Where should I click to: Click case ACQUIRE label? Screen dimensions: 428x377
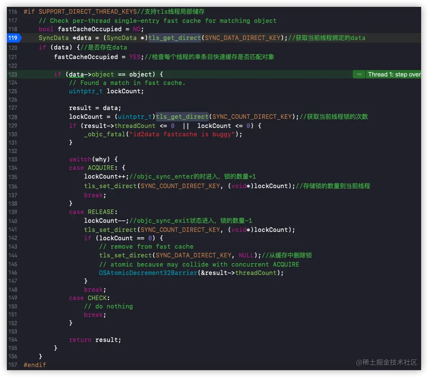click(x=93, y=168)
